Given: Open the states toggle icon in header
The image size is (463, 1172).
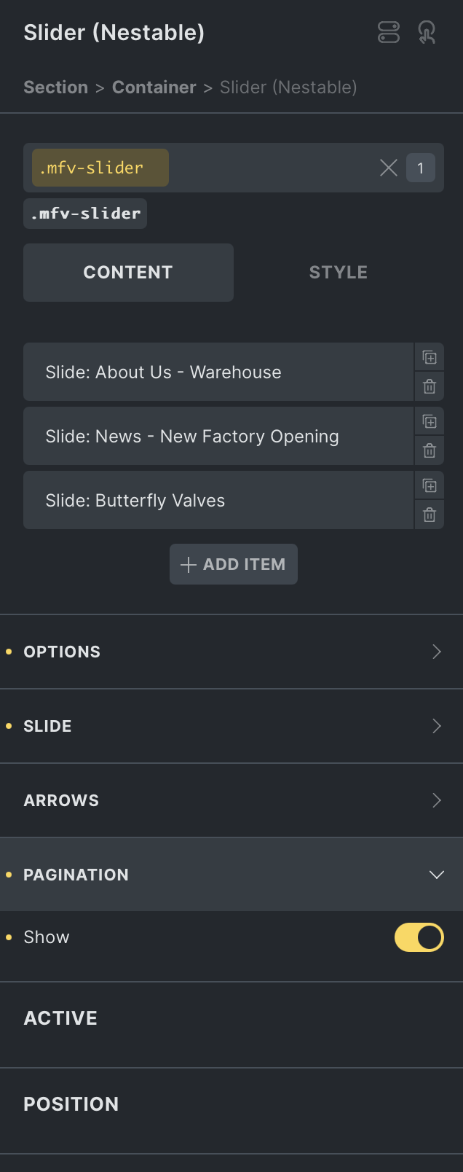Looking at the screenshot, I should click(389, 32).
